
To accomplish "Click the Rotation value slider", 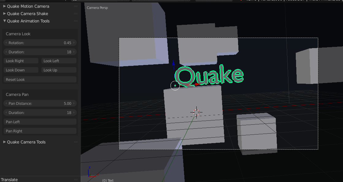I will [x=40, y=43].
